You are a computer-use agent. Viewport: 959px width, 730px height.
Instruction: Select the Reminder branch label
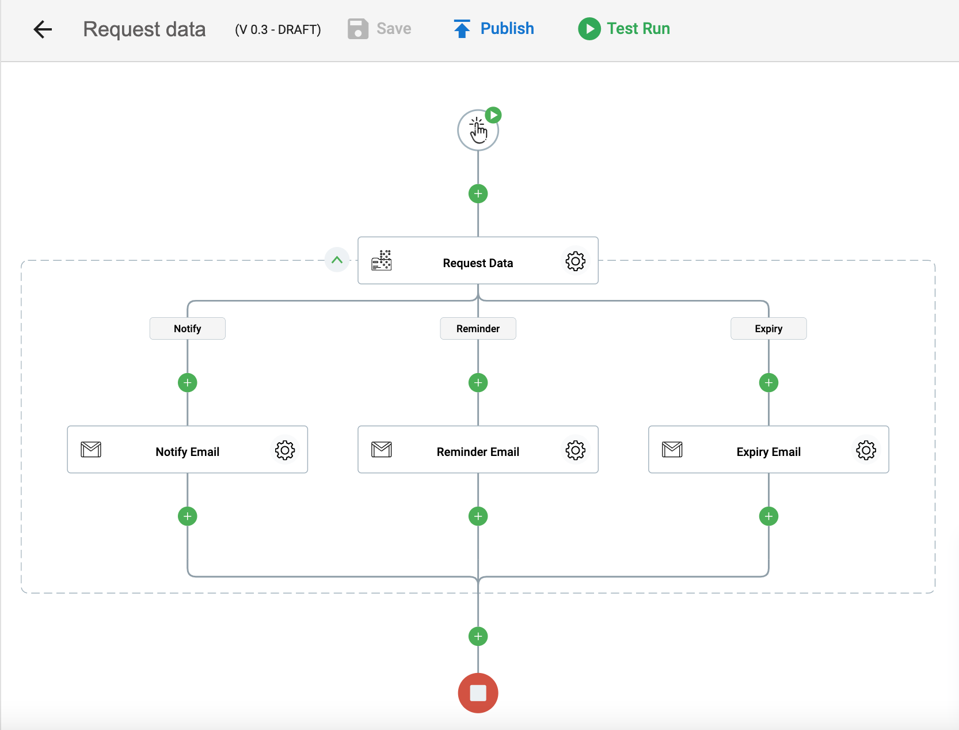(x=478, y=328)
